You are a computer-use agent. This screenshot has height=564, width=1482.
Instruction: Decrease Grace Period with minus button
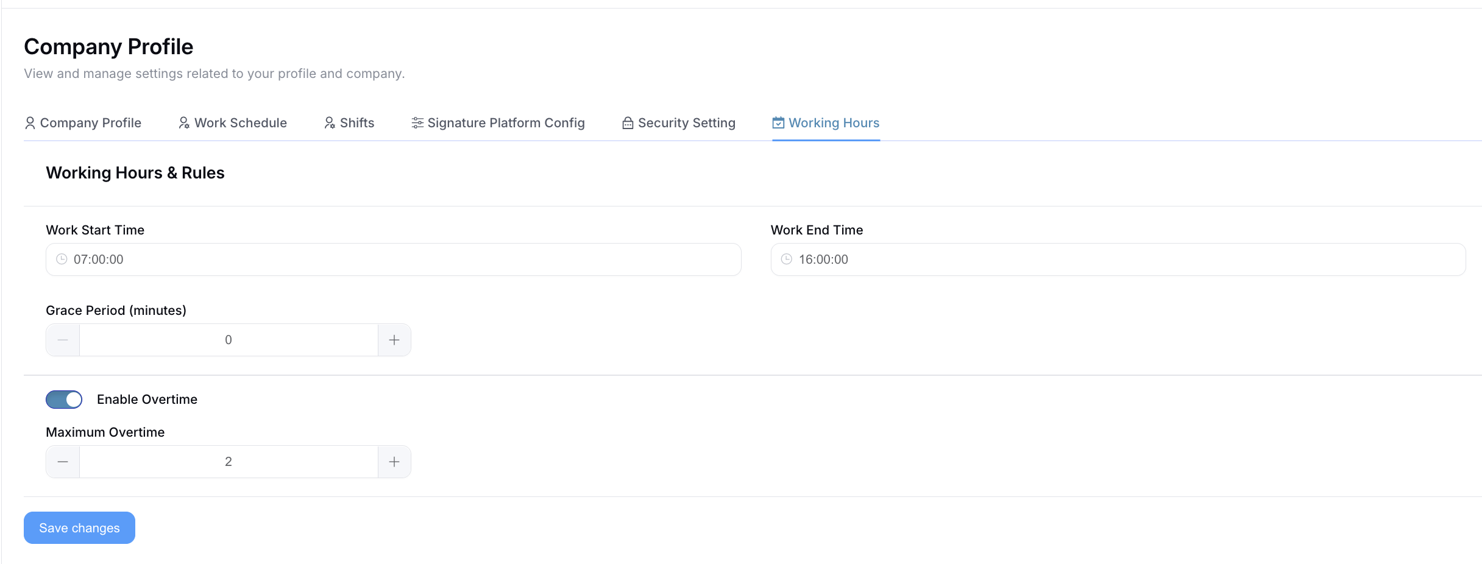(63, 340)
